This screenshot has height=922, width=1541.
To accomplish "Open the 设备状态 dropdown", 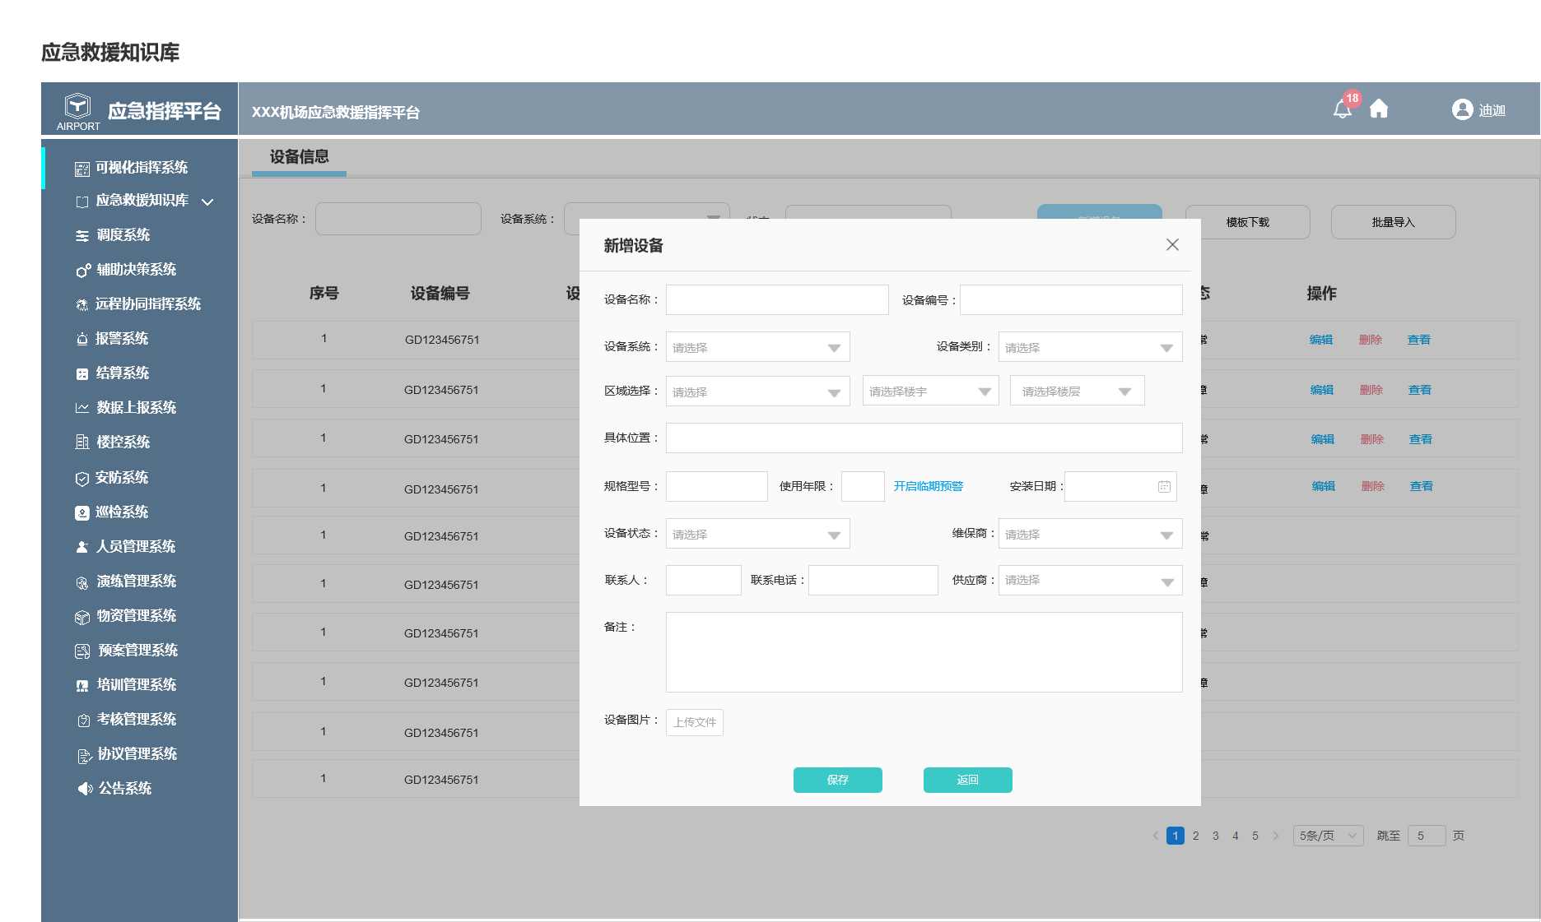I will pos(757,534).
